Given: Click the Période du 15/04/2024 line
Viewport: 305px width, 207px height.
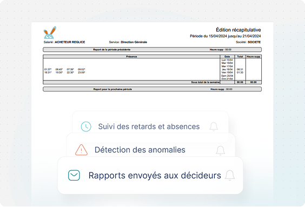Looking at the screenshot, I should [x=226, y=36].
